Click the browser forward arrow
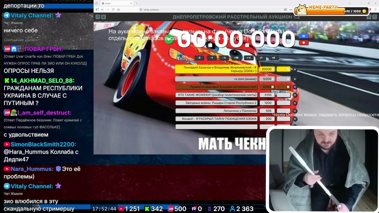Screen dimensions: 379x213 coord(108,9)
